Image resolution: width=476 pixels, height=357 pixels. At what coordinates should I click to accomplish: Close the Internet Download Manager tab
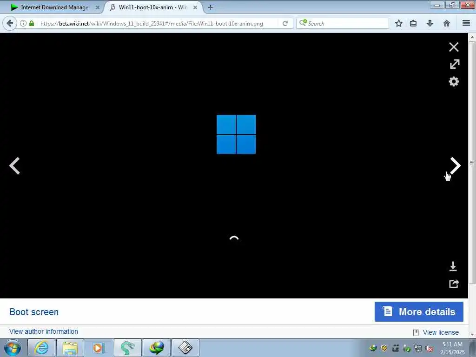pyautogui.click(x=98, y=7)
